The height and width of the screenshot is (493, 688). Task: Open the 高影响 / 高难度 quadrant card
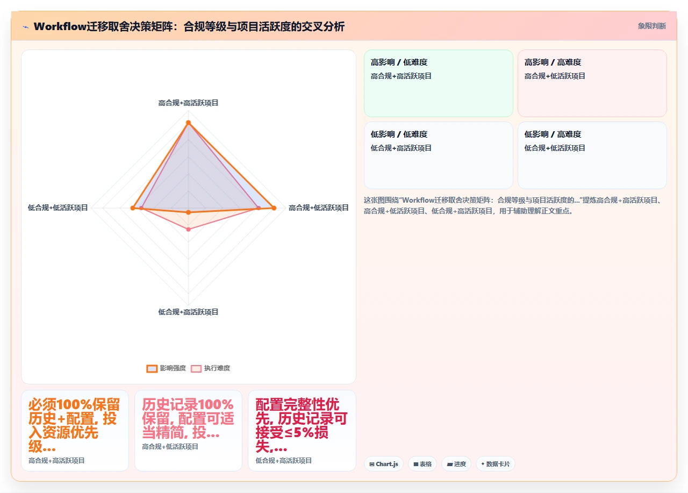pyautogui.click(x=592, y=83)
